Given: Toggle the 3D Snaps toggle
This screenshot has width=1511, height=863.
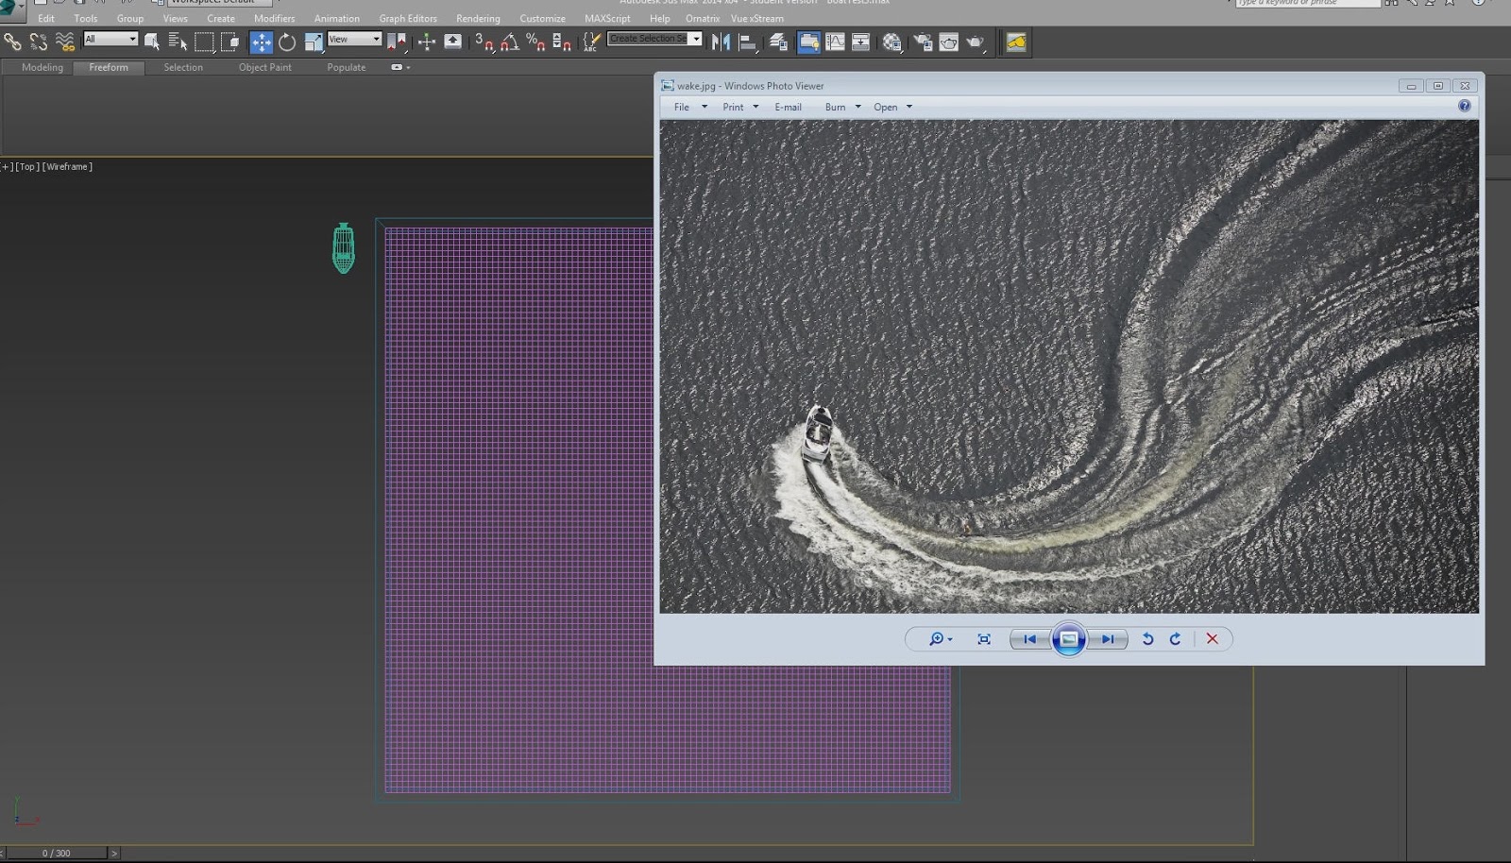Looking at the screenshot, I should coord(484,42).
